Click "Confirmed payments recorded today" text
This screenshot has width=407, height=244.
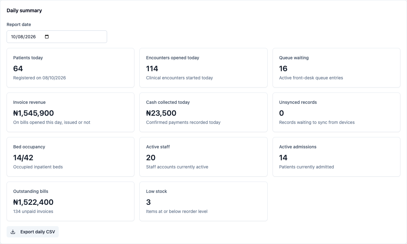pos(183,122)
